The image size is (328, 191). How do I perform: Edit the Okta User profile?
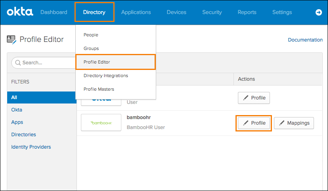[254, 97]
